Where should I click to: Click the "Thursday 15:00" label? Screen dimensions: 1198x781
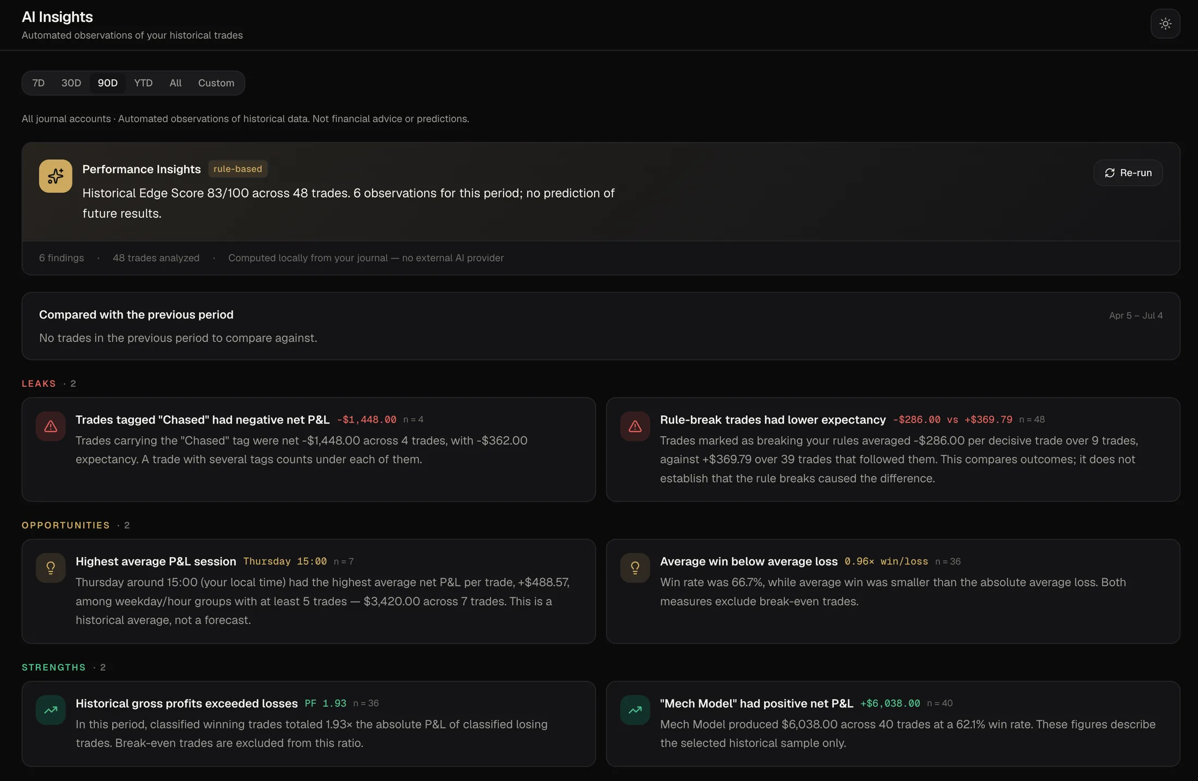point(285,561)
